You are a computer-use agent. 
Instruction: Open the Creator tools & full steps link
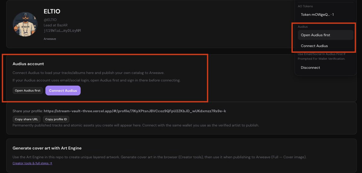pos(32,163)
